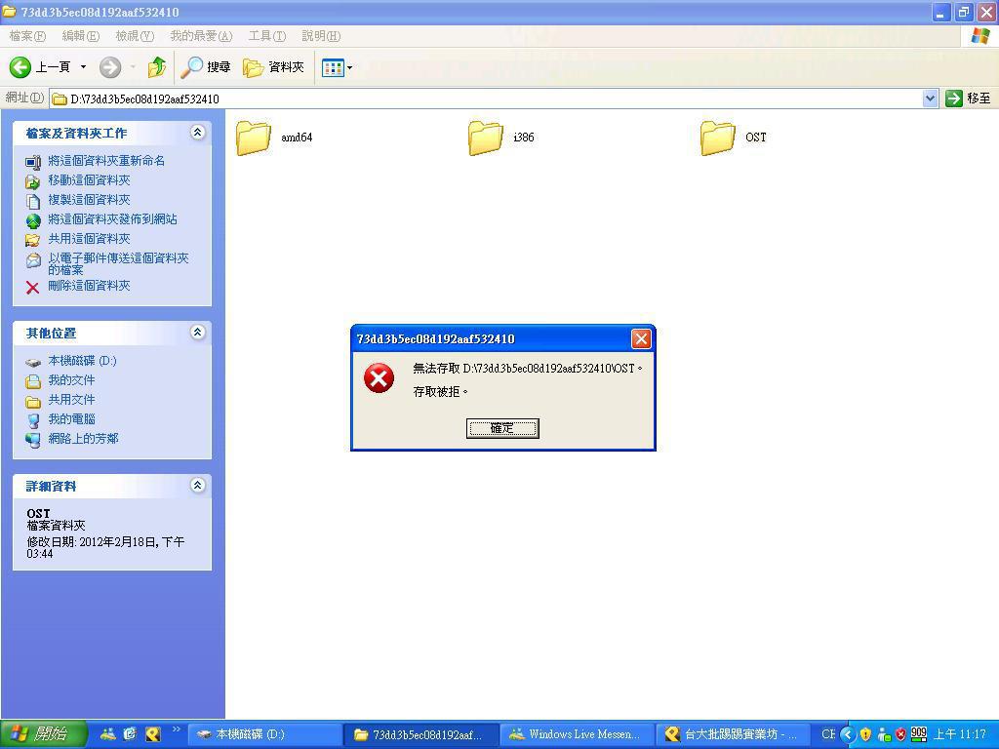Expand the address bar dropdown
Screen dimensions: 999x749
(x=930, y=99)
